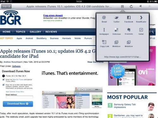Image resolution: width=158 pixels, height=118 pixels.
Task: Reload the page with refresh icon
Action: click(x=131, y=7)
